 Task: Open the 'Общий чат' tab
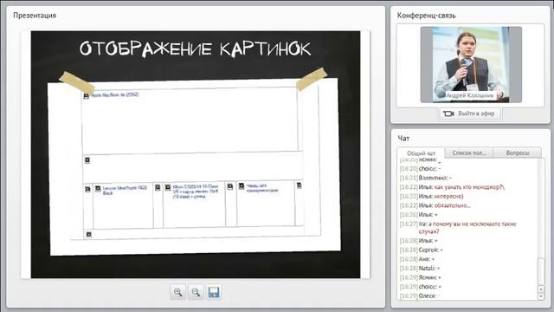coord(421,153)
